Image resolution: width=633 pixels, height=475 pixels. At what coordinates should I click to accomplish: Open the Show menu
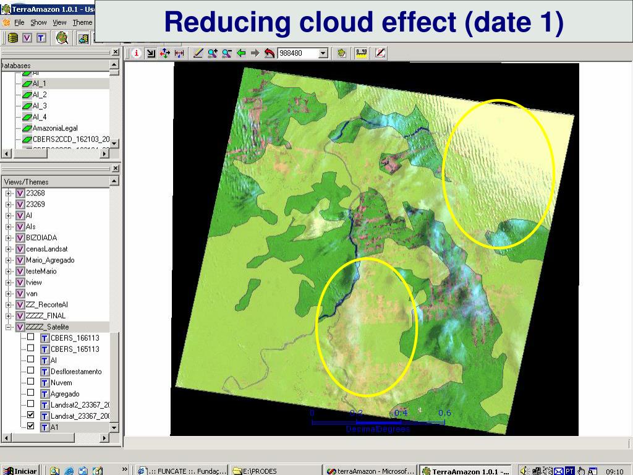[38, 22]
